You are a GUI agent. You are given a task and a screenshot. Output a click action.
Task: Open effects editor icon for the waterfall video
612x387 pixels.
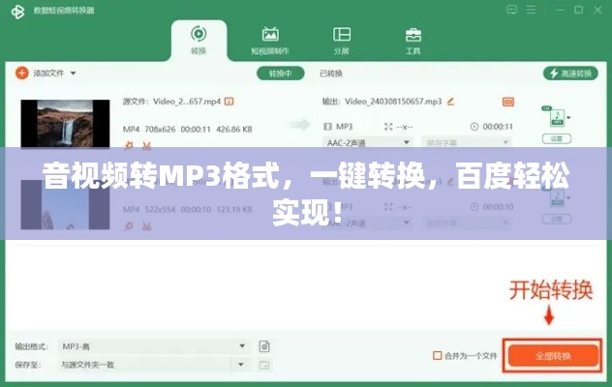[x=129, y=146]
